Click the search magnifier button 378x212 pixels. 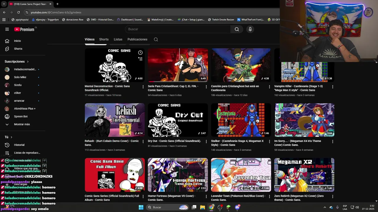(x=237, y=29)
